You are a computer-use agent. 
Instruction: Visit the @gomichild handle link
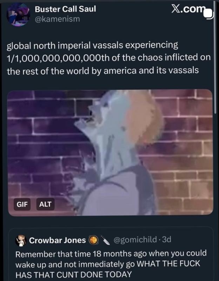click(135, 240)
